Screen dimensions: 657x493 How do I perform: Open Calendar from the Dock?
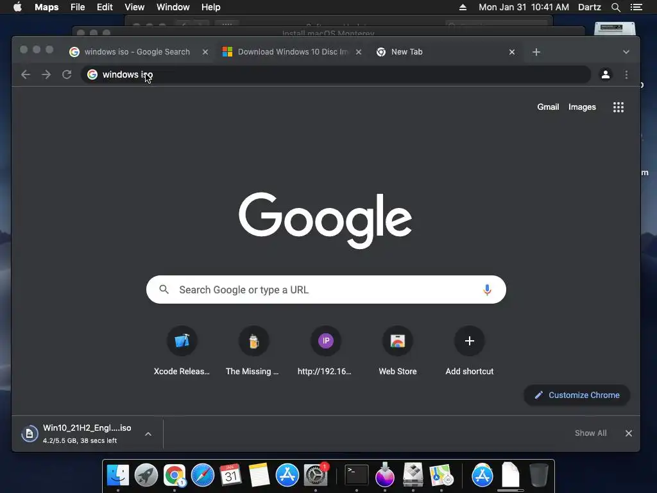tap(230, 476)
